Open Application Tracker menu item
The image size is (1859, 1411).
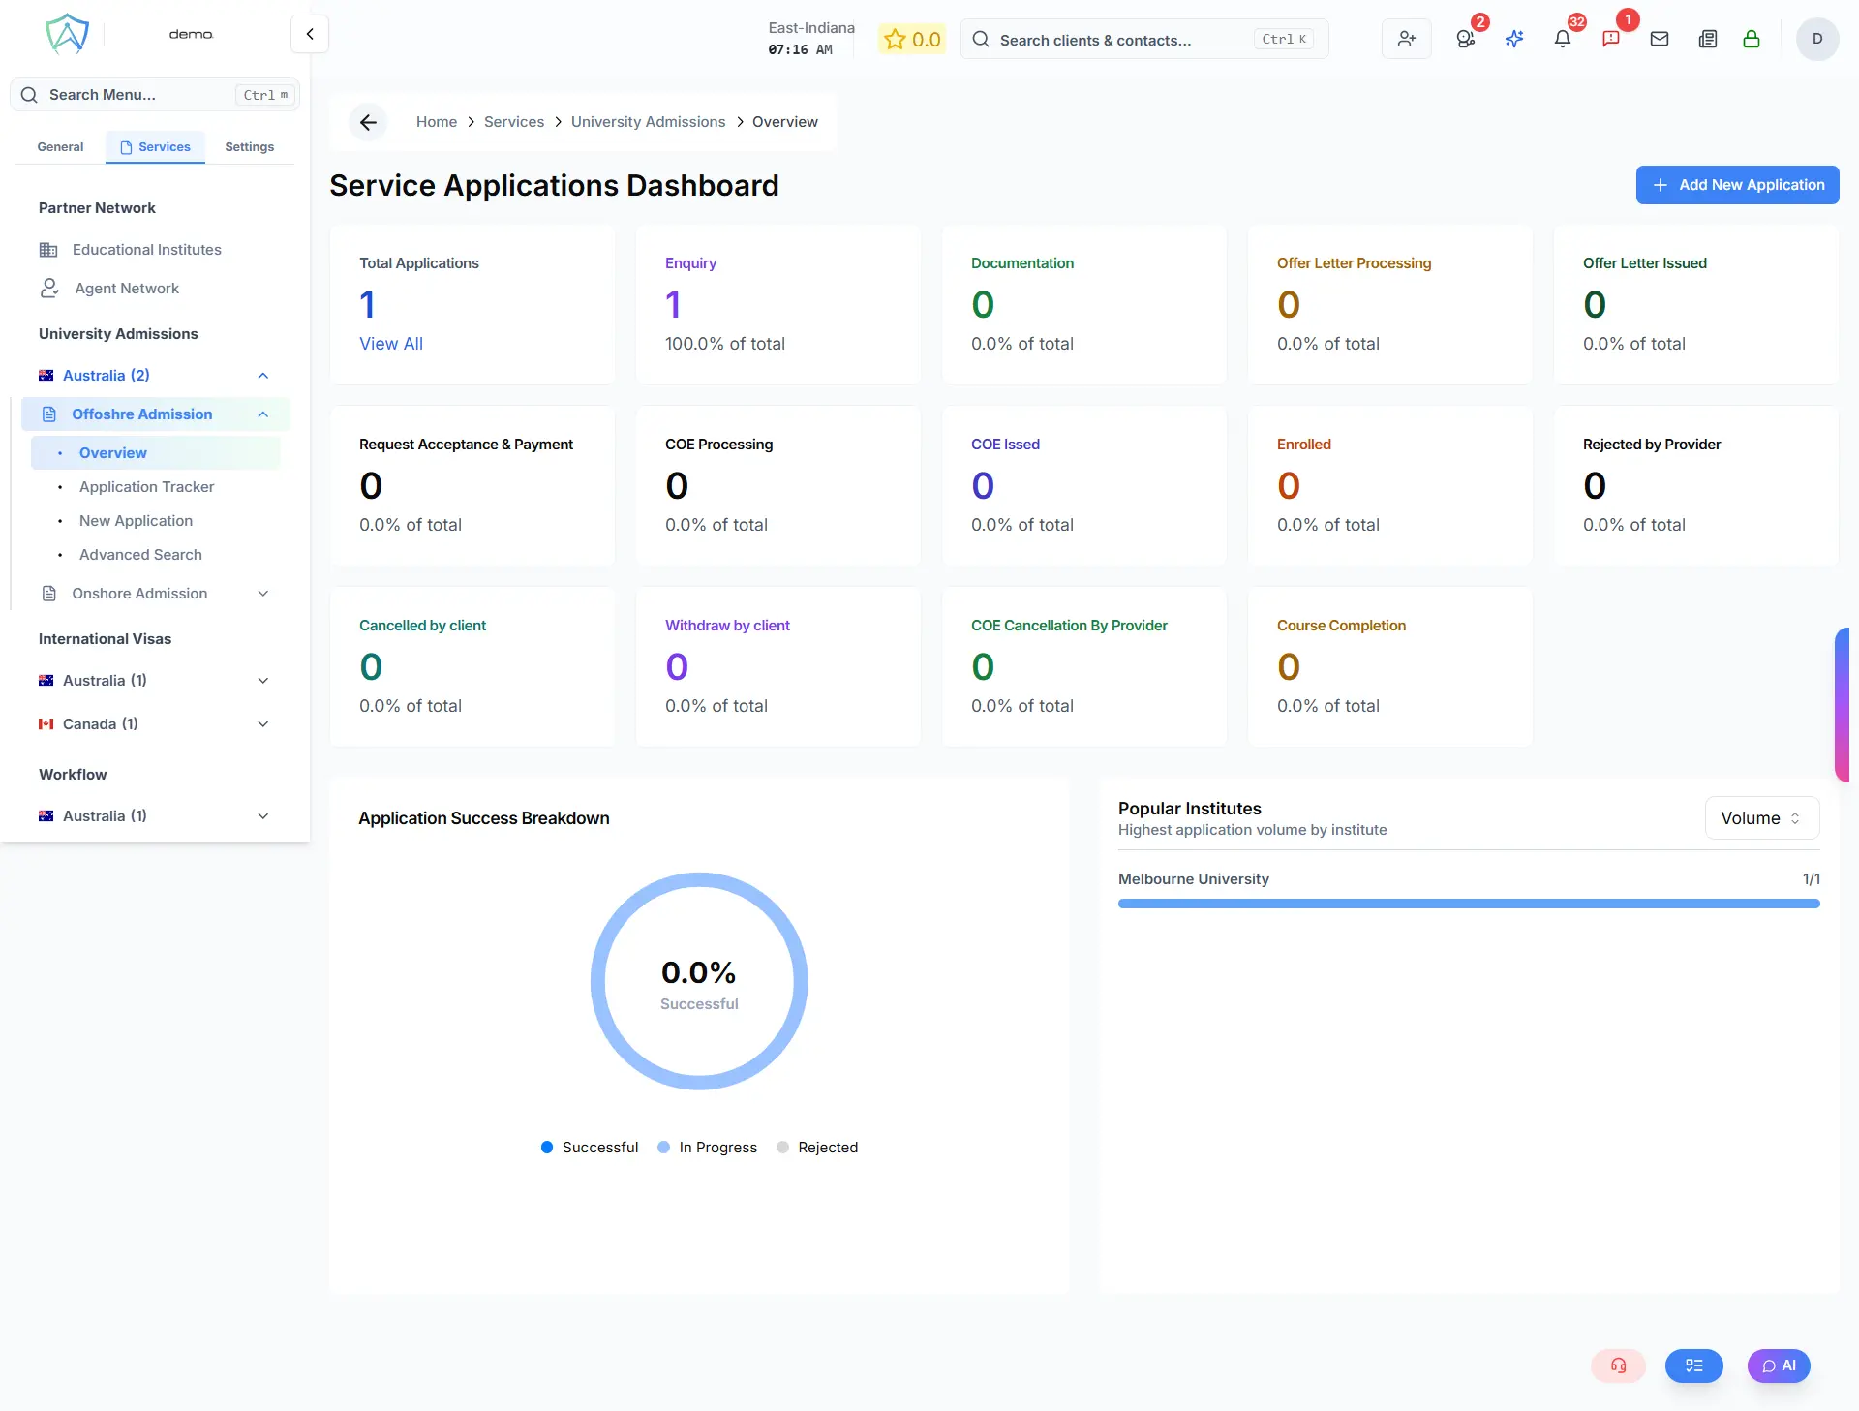(146, 487)
